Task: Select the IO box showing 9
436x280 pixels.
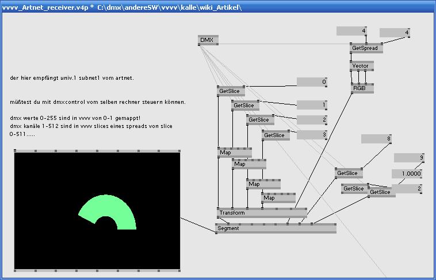Action: pos(409,158)
